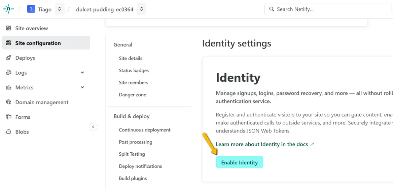The width and height of the screenshot is (393, 189).
Task: Click the Site overview grid icon
Action: (8, 28)
